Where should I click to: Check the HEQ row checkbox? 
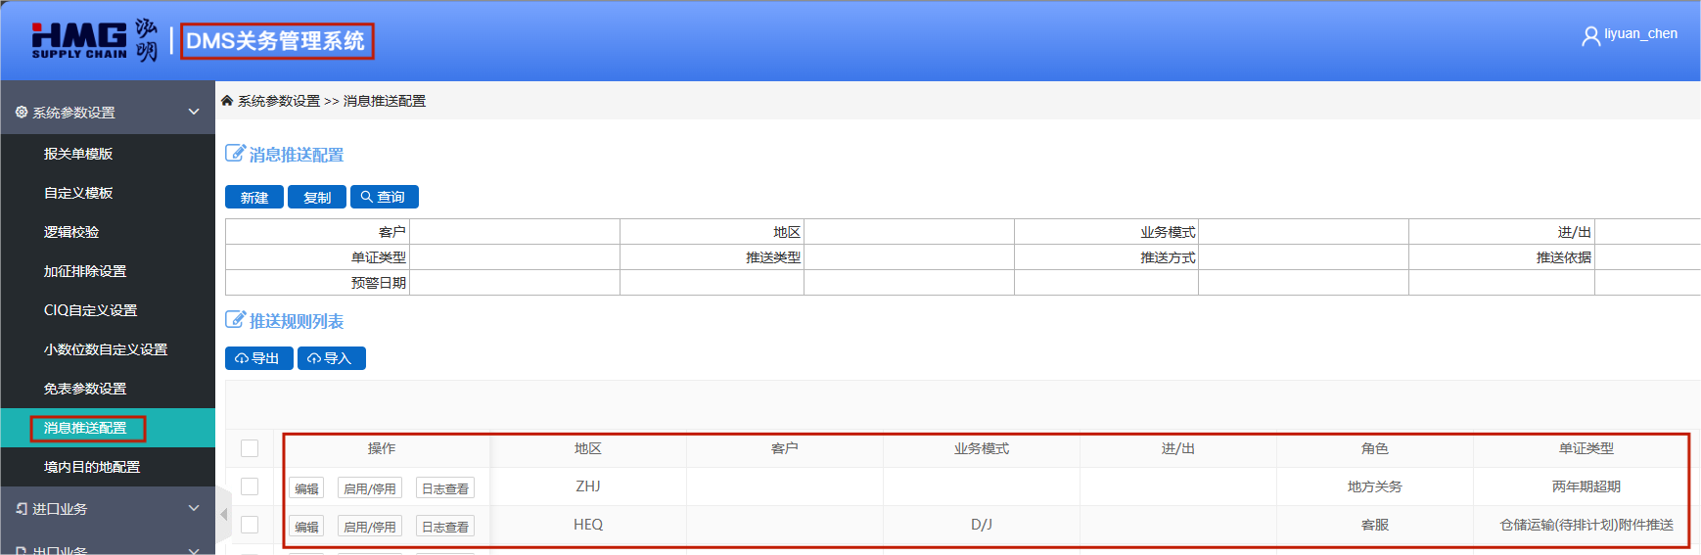point(250,525)
